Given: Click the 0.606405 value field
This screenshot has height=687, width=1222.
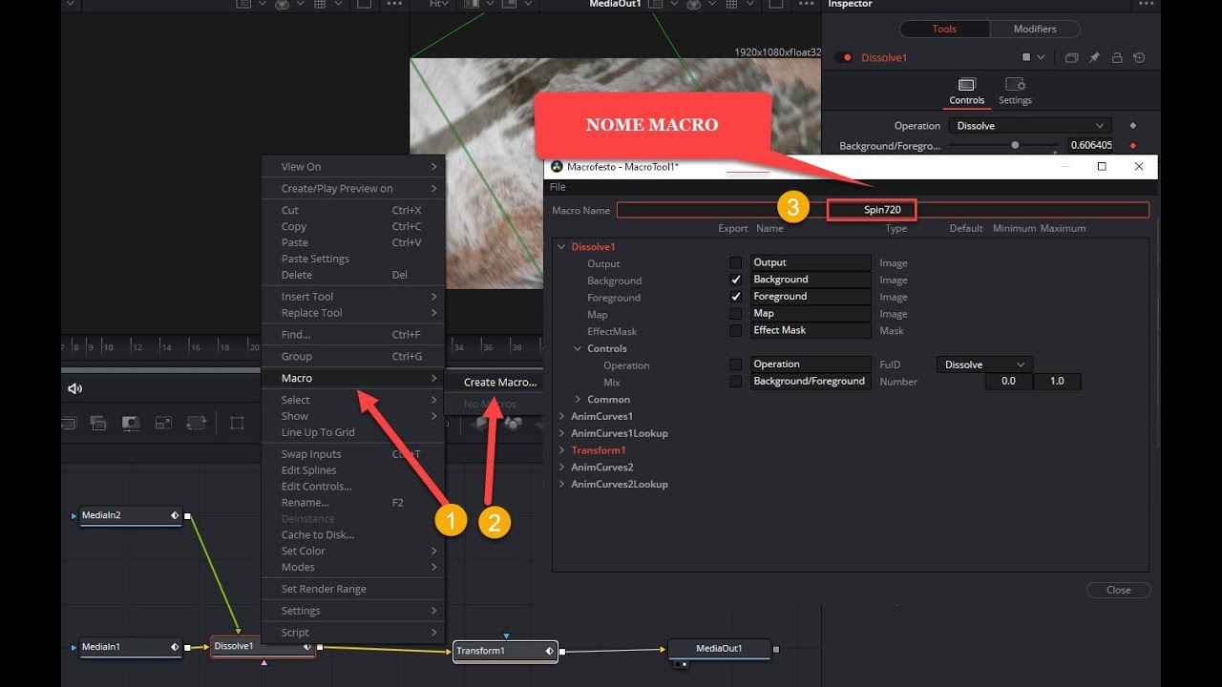Looking at the screenshot, I should (x=1090, y=146).
